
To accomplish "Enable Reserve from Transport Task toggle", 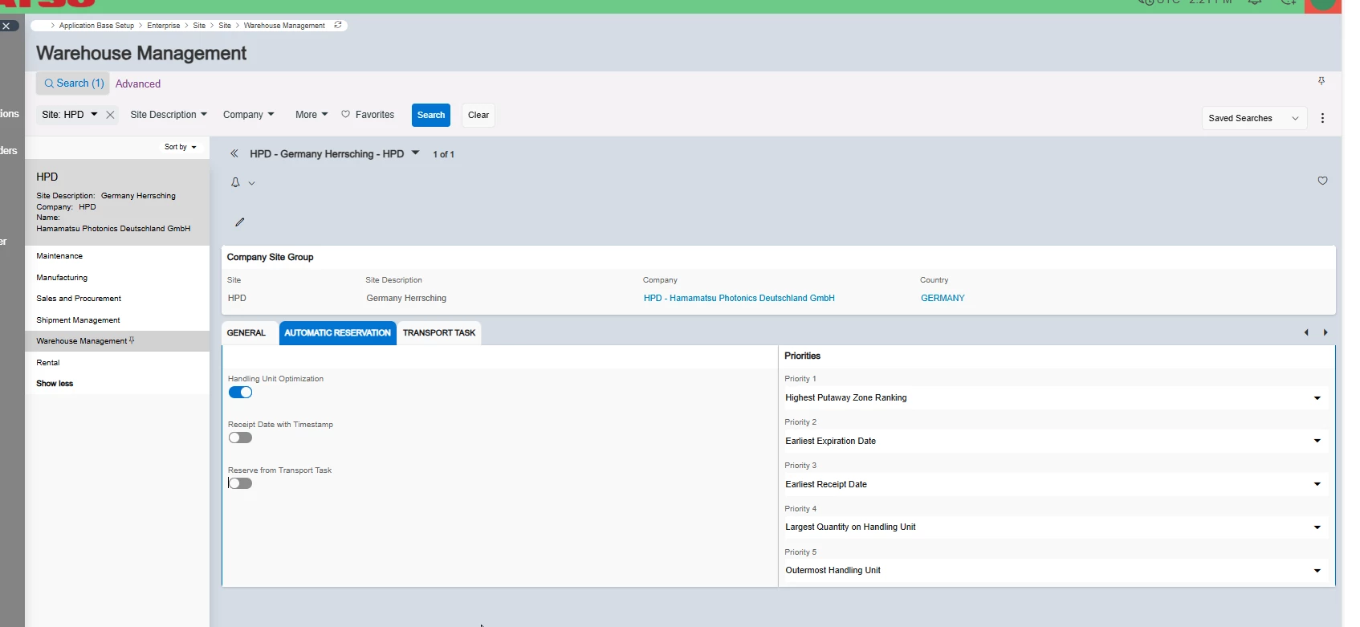I will click(240, 484).
